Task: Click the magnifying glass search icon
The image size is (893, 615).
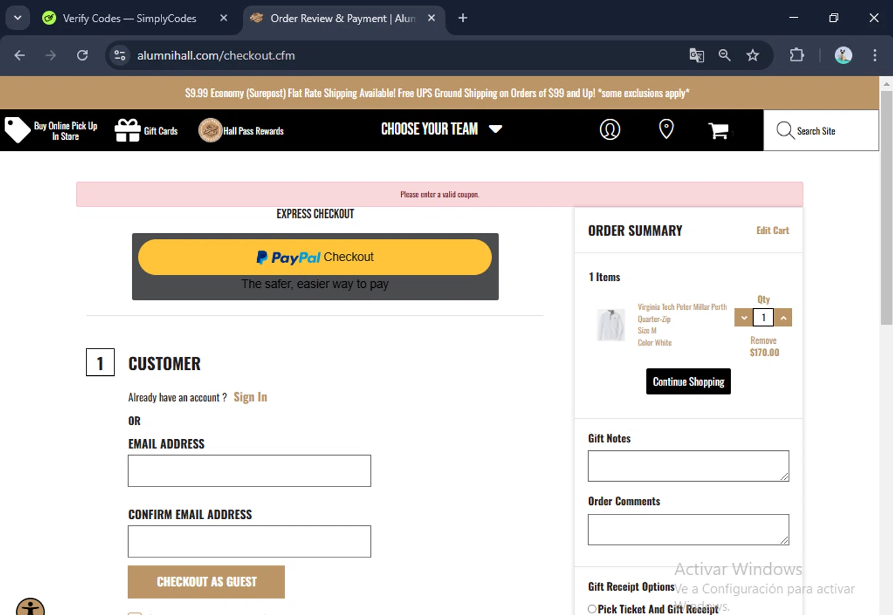Action: pos(785,130)
